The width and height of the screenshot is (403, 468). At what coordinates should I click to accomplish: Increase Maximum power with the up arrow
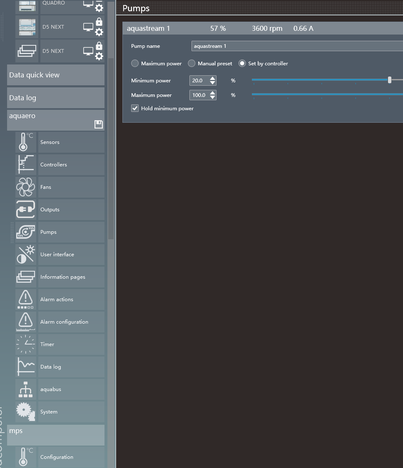click(212, 93)
